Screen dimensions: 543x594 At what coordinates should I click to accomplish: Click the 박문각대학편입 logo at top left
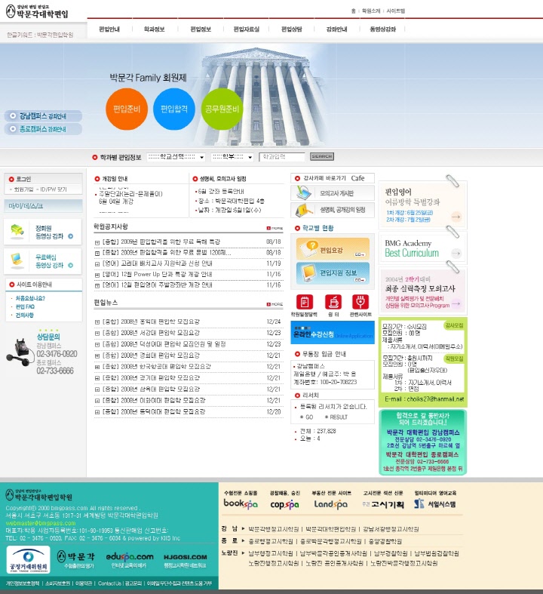(37, 12)
